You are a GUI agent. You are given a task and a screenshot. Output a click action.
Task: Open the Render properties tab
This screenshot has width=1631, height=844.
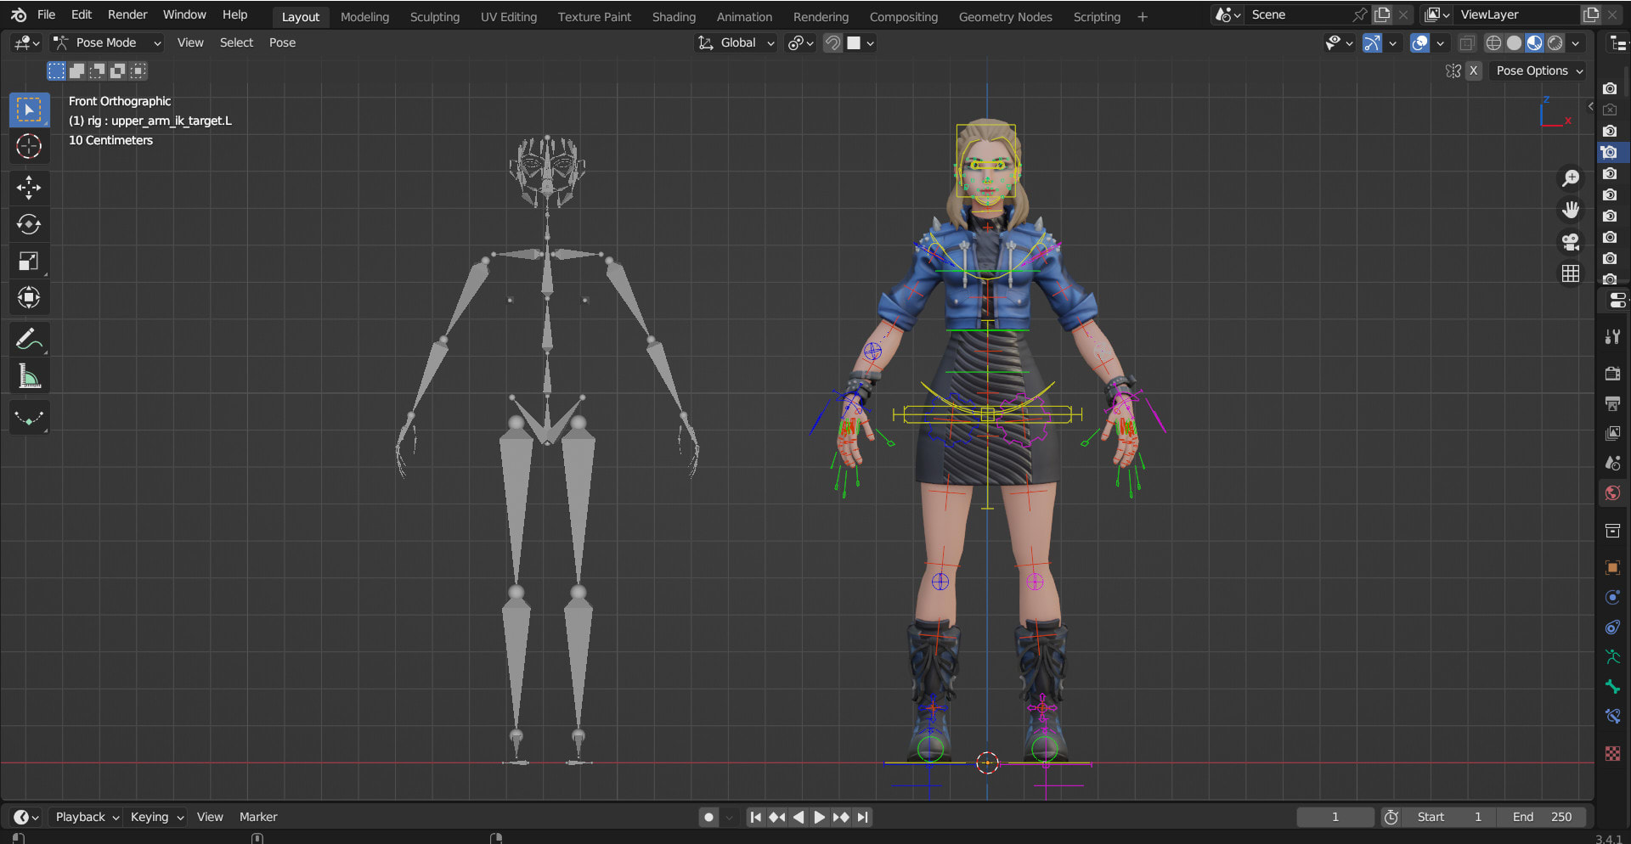[1612, 374]
